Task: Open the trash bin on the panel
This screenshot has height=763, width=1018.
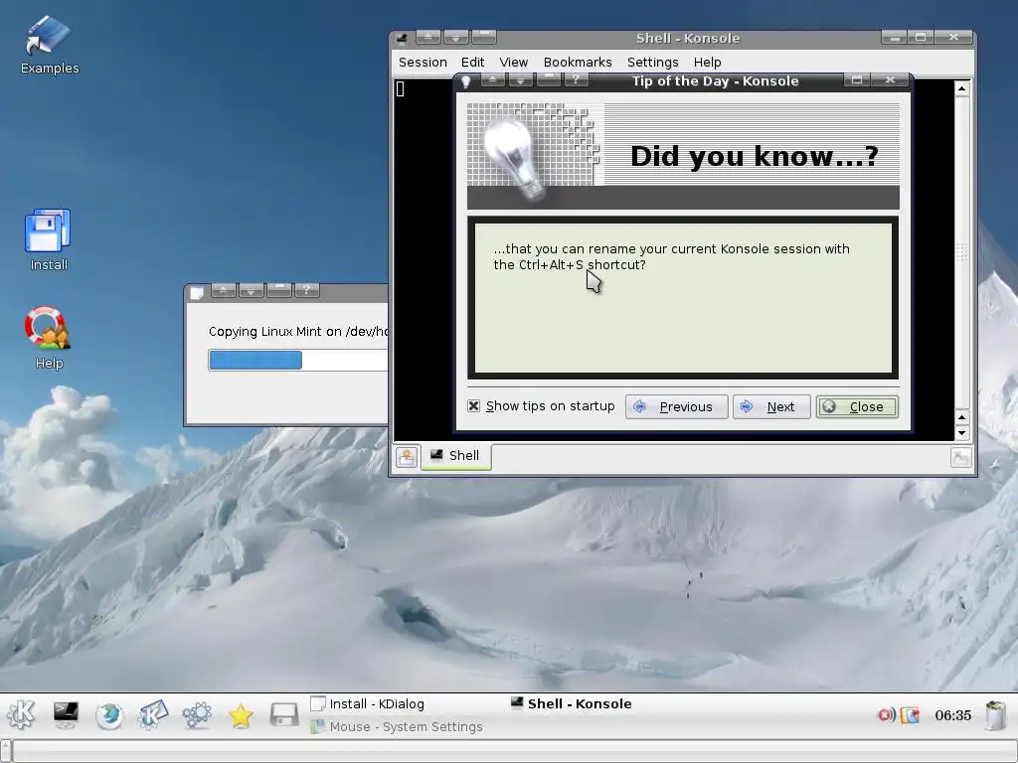Action: click(x=995, y=715)
